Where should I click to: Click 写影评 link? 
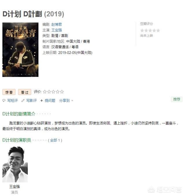pyautogui.click(x=32, y=100)
